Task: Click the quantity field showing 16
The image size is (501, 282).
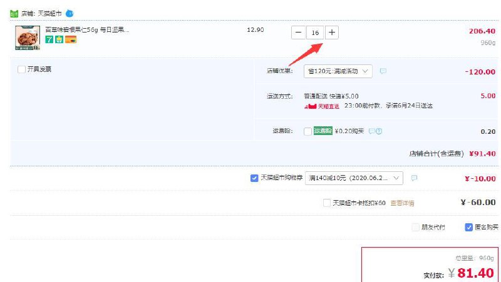Action: tap(315, 33)
